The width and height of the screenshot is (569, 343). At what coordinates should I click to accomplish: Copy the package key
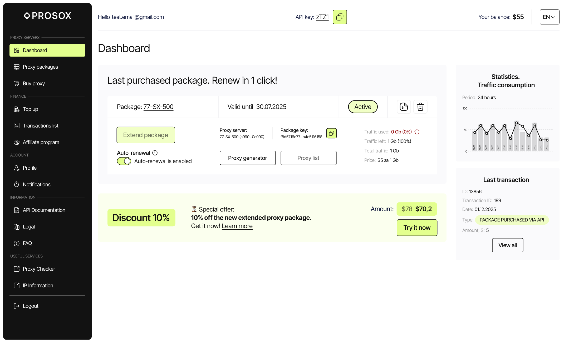tap(331, 133)
